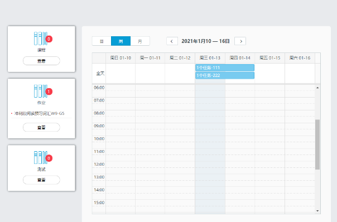Click the red 0 badge on 课程
Screen dimensions: 337x222
(x=49, y=39)
